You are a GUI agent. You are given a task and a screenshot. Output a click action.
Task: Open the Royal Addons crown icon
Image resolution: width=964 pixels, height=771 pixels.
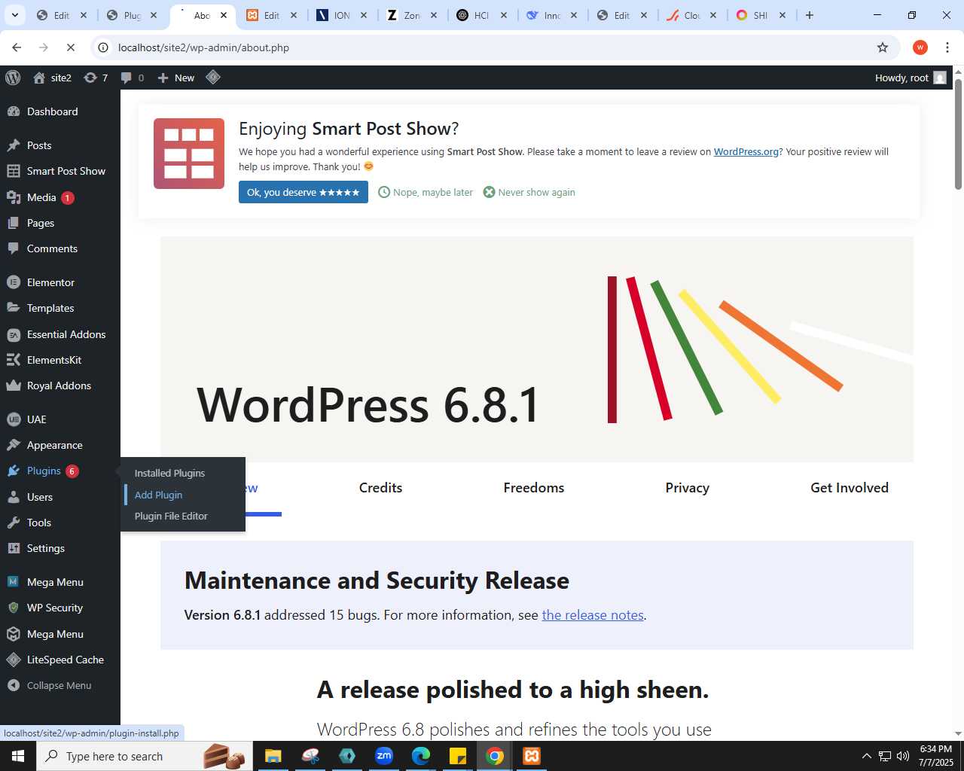click(x=14, y=385)
